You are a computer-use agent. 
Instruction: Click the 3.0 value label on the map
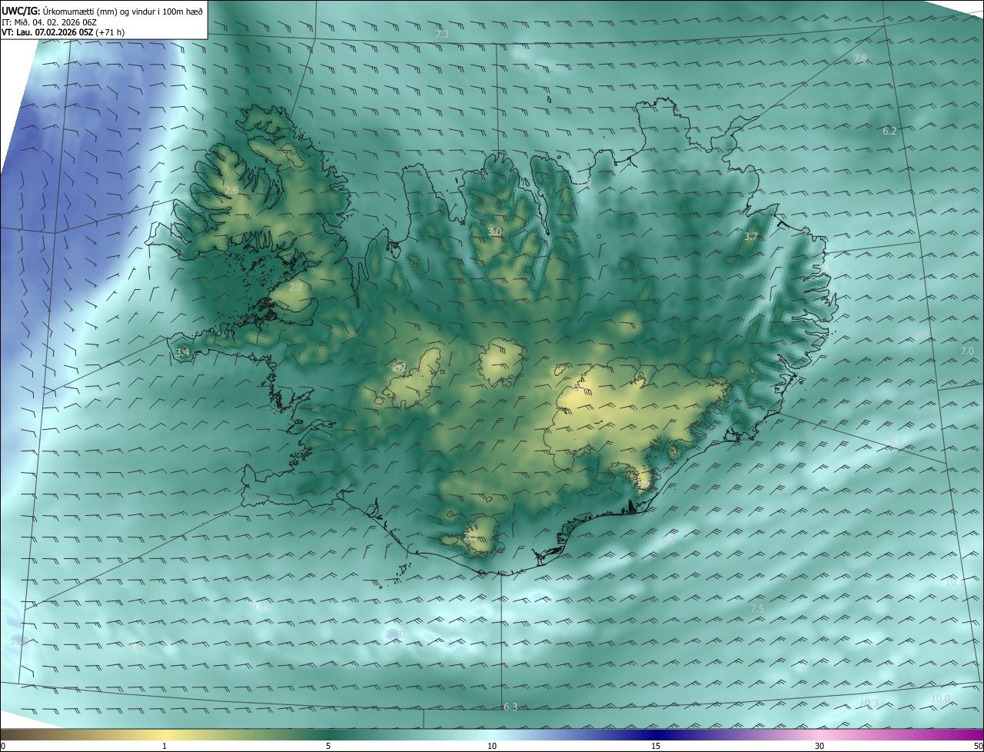494,231
